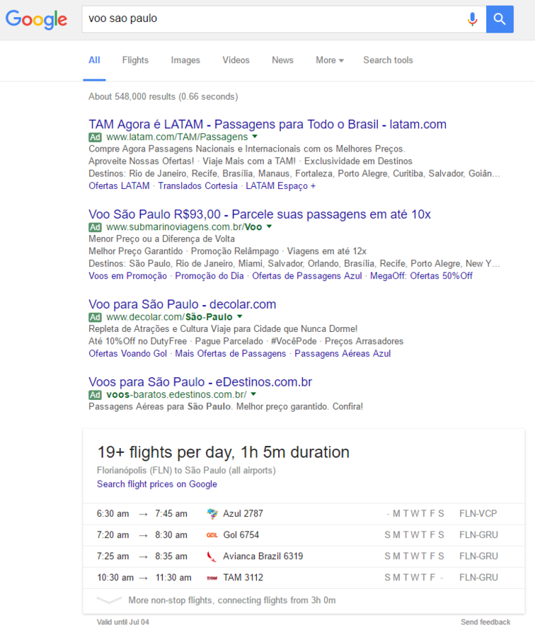Switch to the News tab
This screenshot has width=535, height=637.
(x=283, y=60)
